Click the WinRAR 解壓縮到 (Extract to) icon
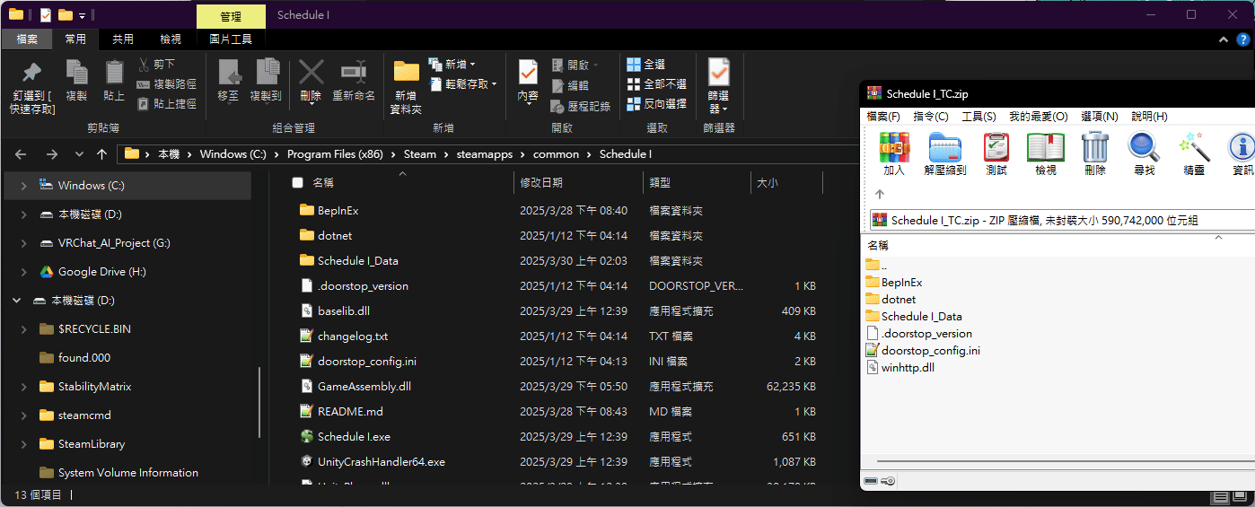The width and height of the screenshot is (1255, 507). click(x=944, y=146)
